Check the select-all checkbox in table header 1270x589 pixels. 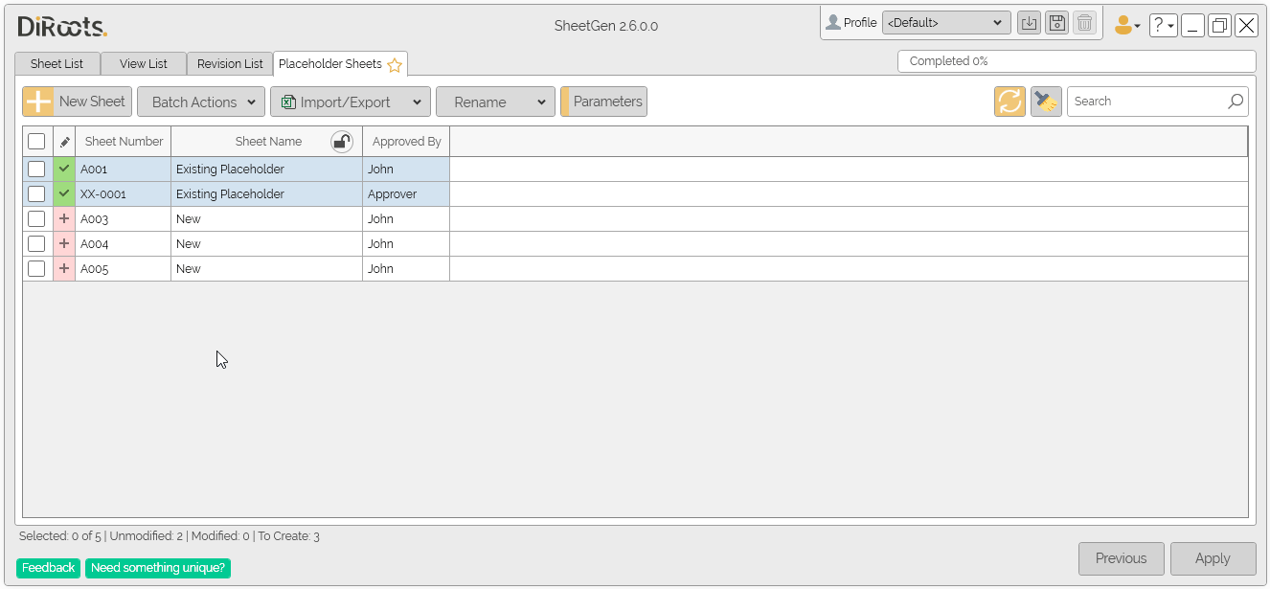coord(36,142)
